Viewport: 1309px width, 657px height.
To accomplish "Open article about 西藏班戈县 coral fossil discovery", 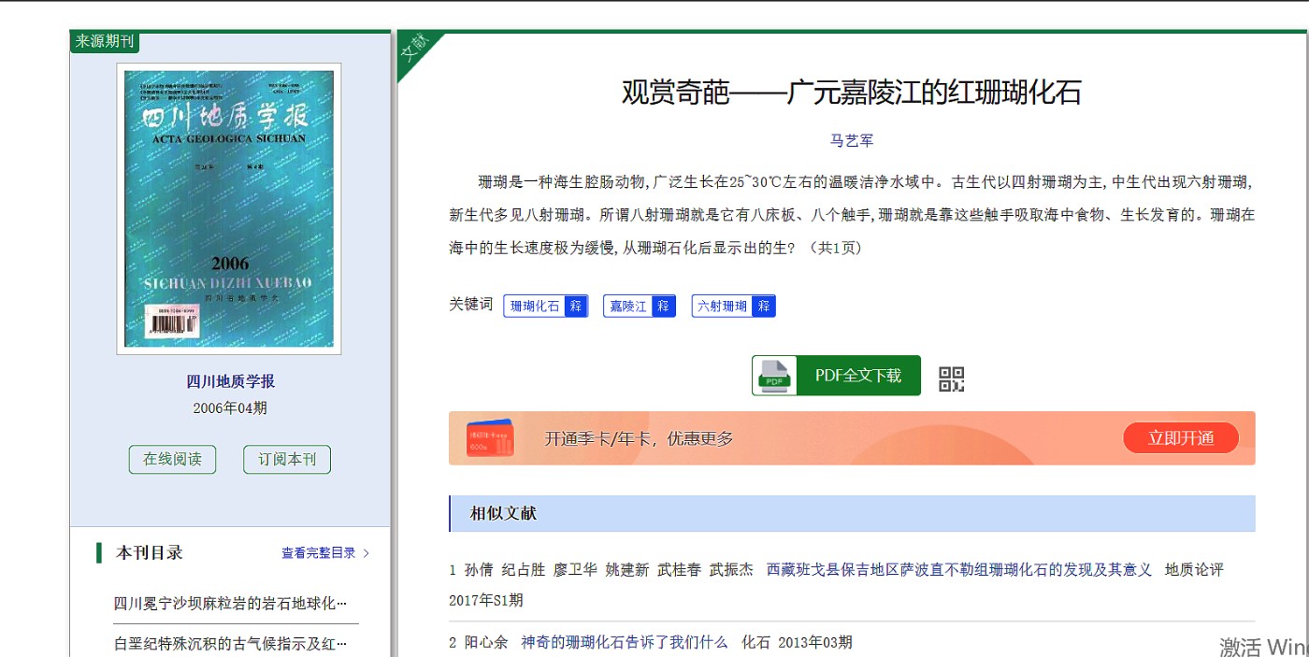I will coord(958,570).
